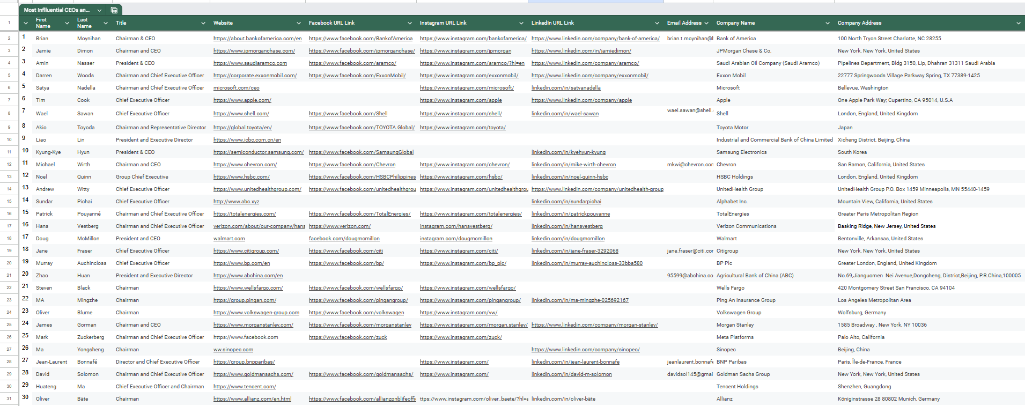Open the goldmansachs.com website link
Image resolution: width=1025 pixels, height=406 pixels.
[253, 374]
